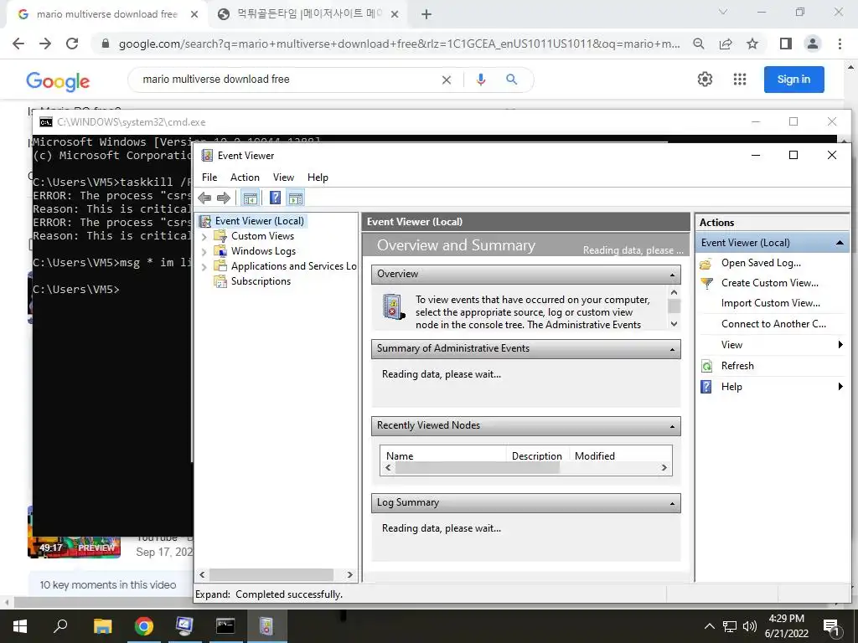This screenshot has width=858, height=643.
Task: Open Chrome three-dot menu
Action: click(x=840, y=44)
